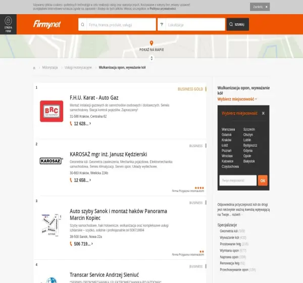Click the SZUKAJ search button
Image resolution: width=303 pixels, height=283 pixels.
[238, 24]
